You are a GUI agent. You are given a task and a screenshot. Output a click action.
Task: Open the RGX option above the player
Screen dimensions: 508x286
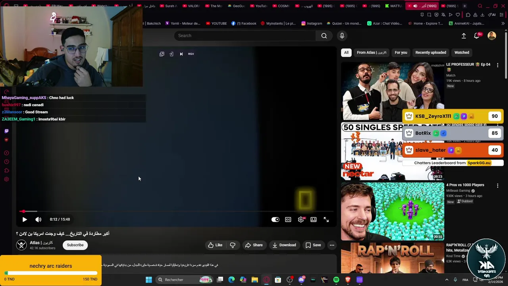pyautogui.click(x=191, y=54)
